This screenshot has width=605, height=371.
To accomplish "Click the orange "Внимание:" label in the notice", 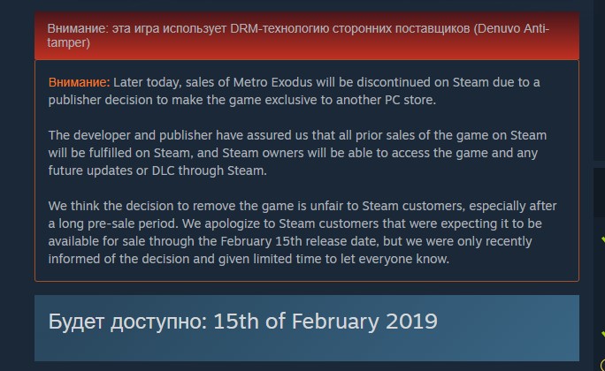I will (80, 82).
